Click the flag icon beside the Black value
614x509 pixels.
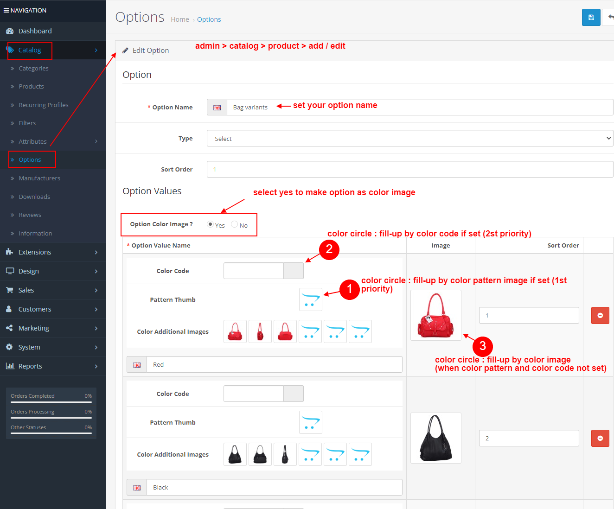(x=136, y=487)
